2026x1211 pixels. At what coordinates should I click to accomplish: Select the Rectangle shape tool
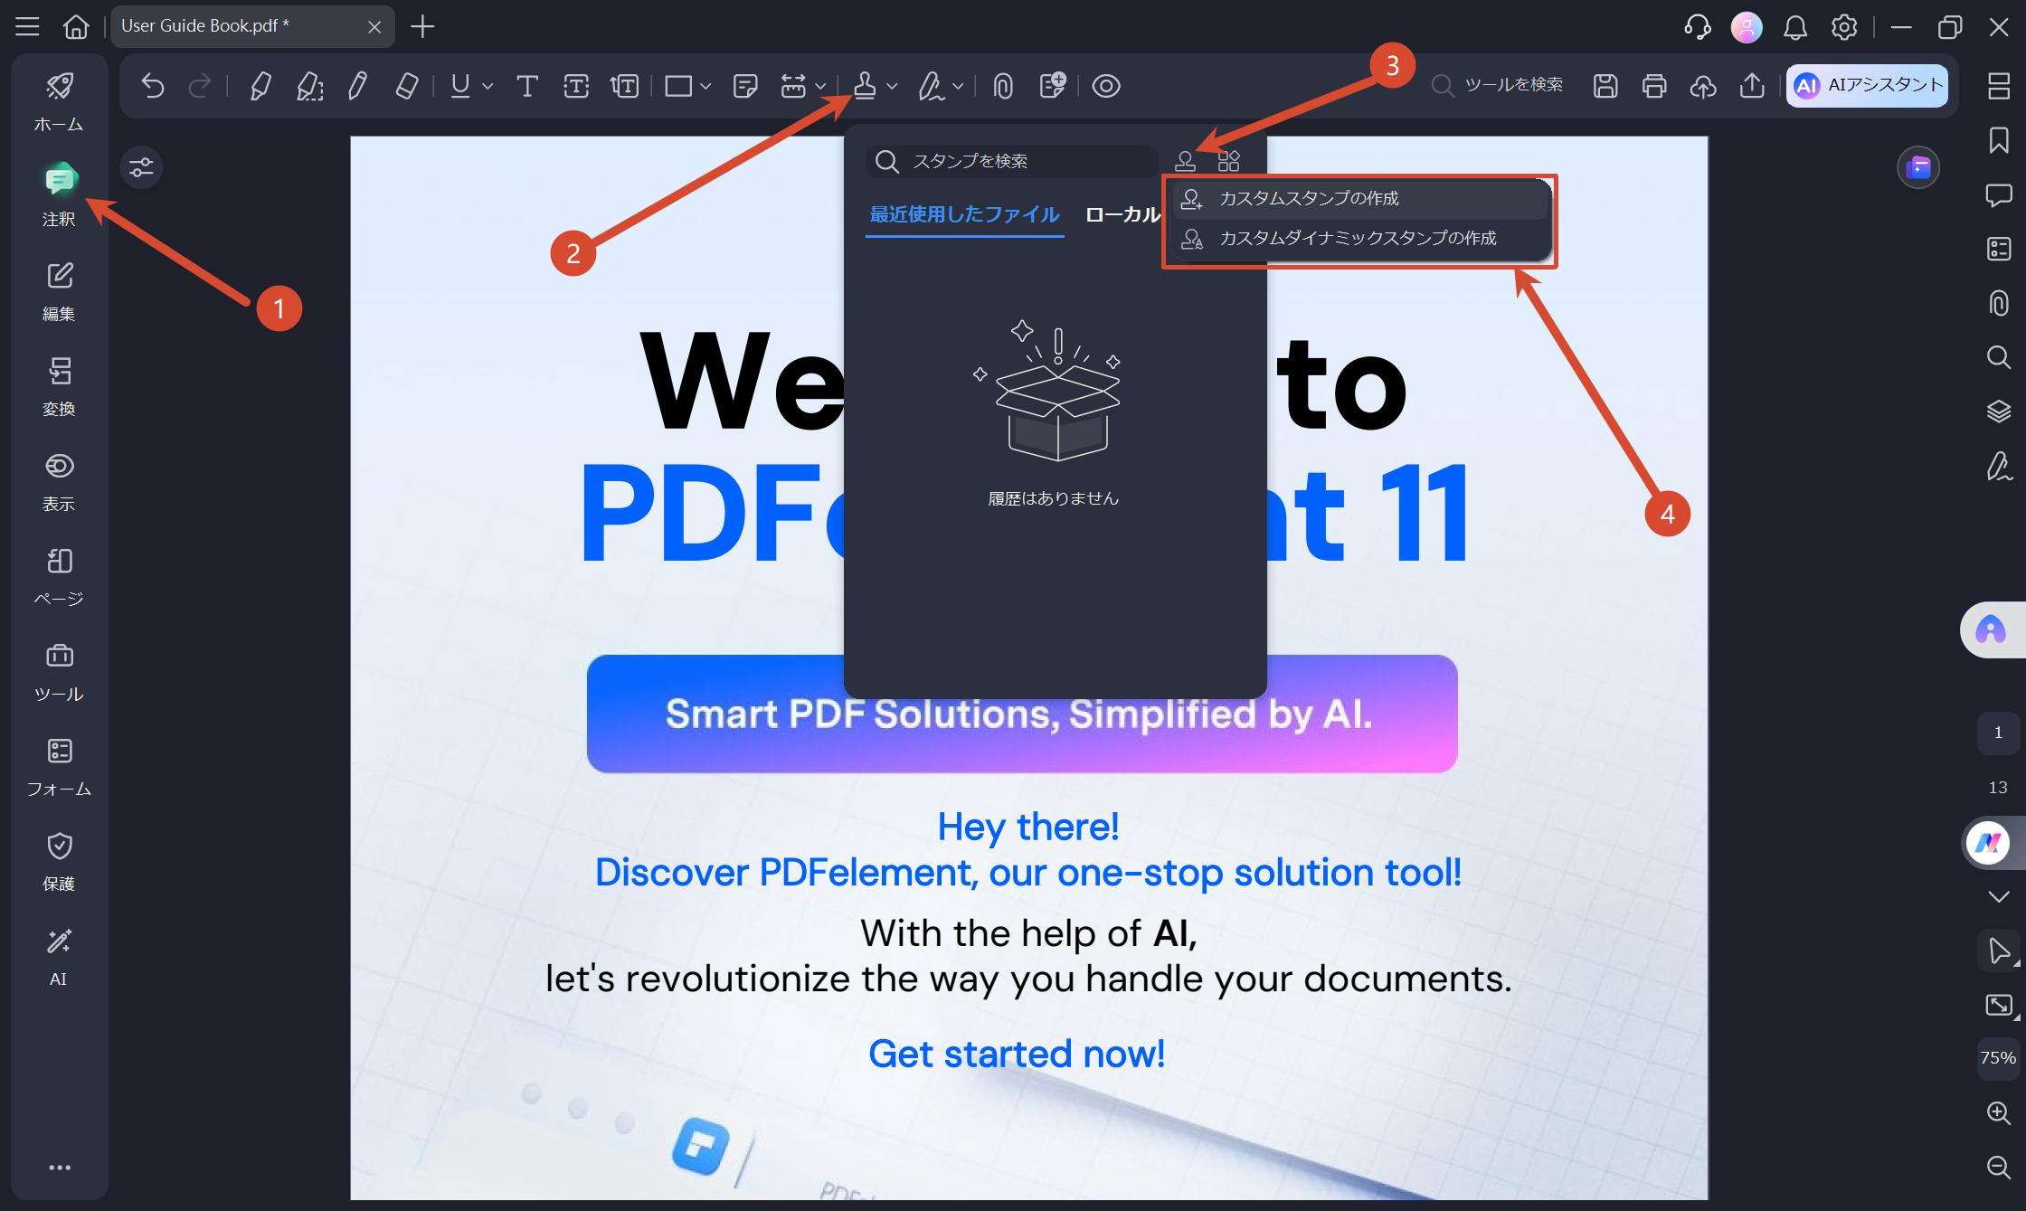click(678, 86)
